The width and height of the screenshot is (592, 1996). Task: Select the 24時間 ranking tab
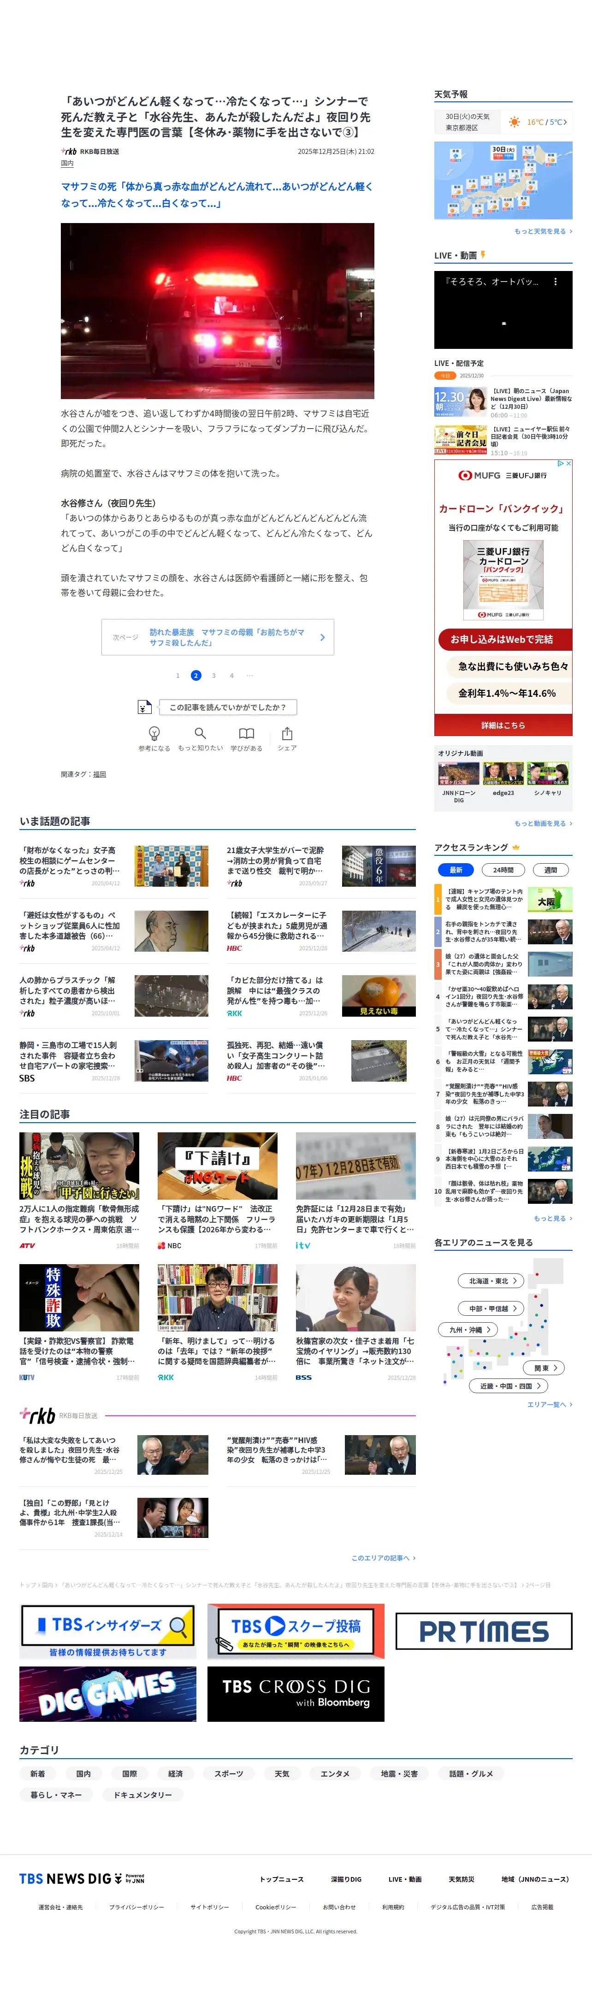tap(503, 869)
